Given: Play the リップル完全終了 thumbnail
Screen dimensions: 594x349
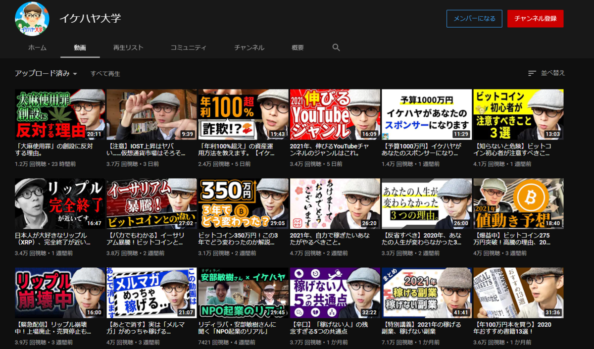Looking at the screenshot, I should click(x=60, y=204).
